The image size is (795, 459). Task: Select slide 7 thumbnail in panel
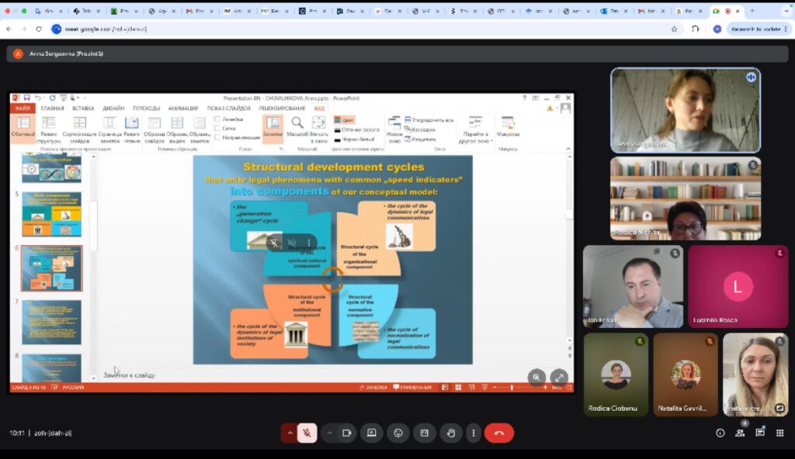[51, 322]
